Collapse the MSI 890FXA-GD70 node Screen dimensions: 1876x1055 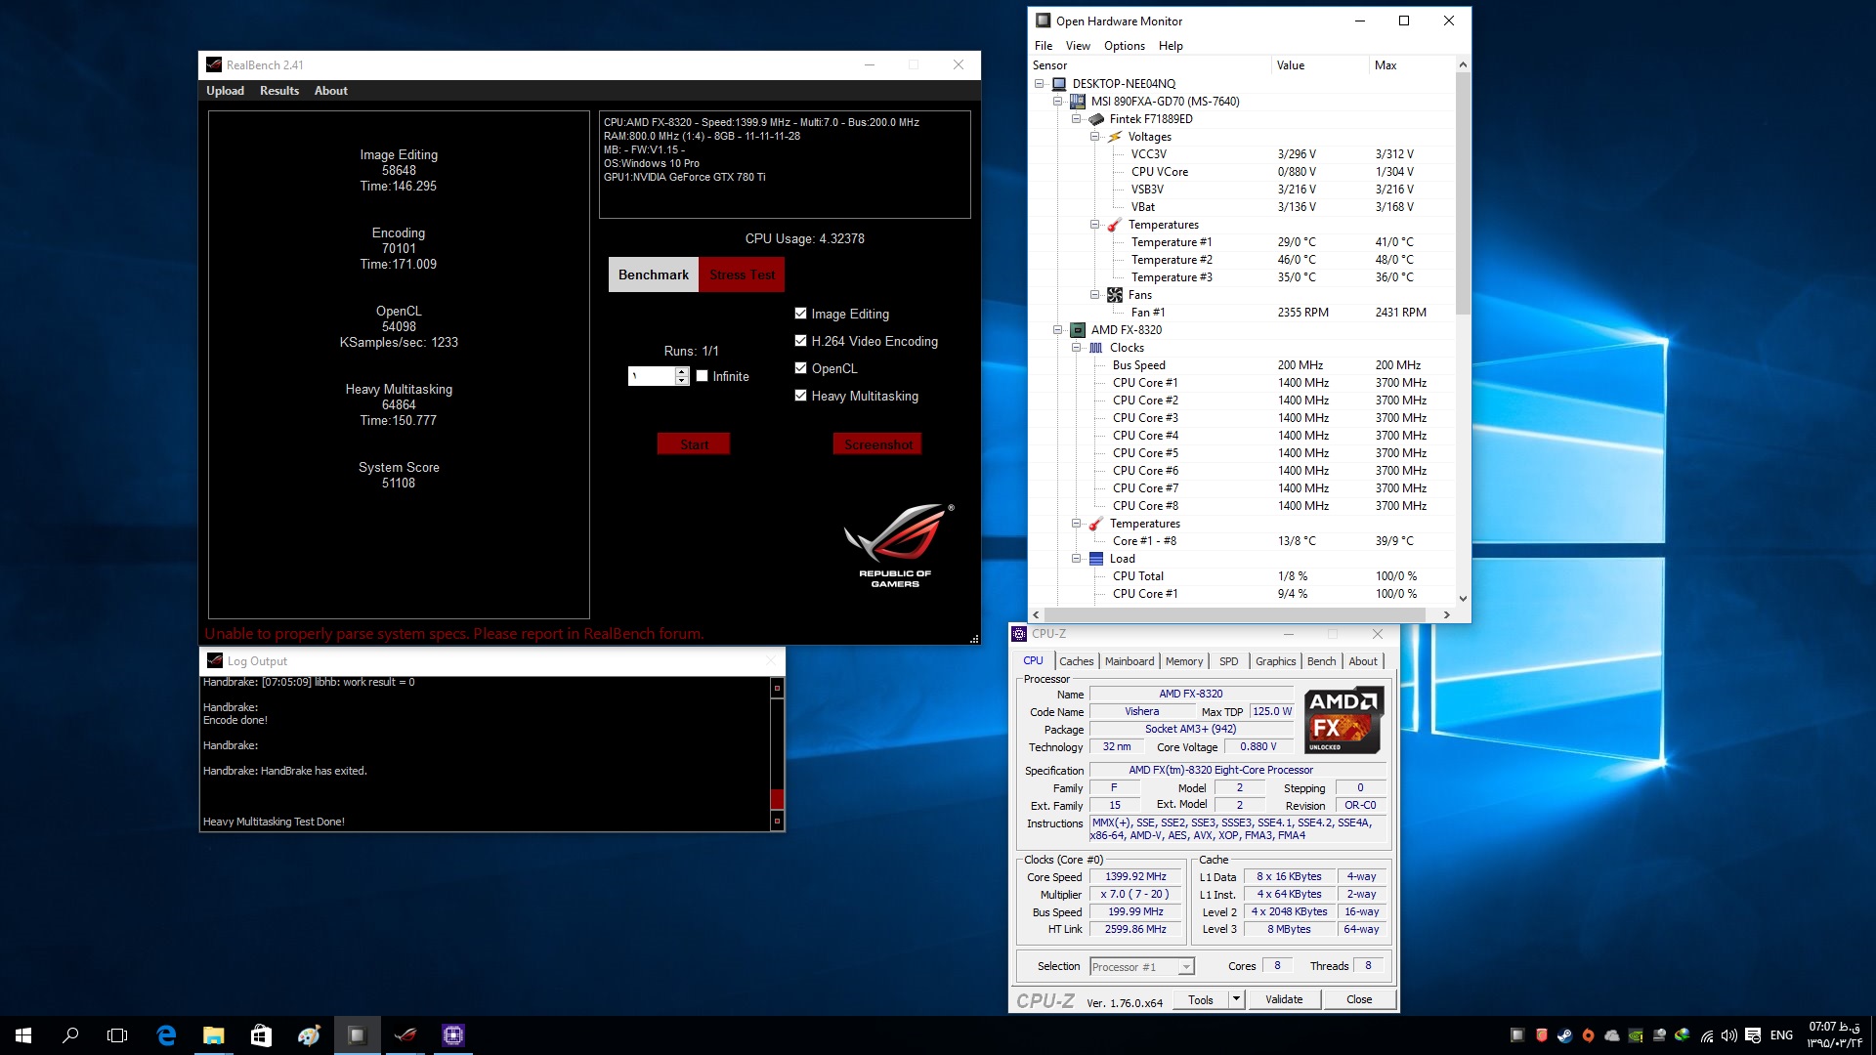[1058, 102]
